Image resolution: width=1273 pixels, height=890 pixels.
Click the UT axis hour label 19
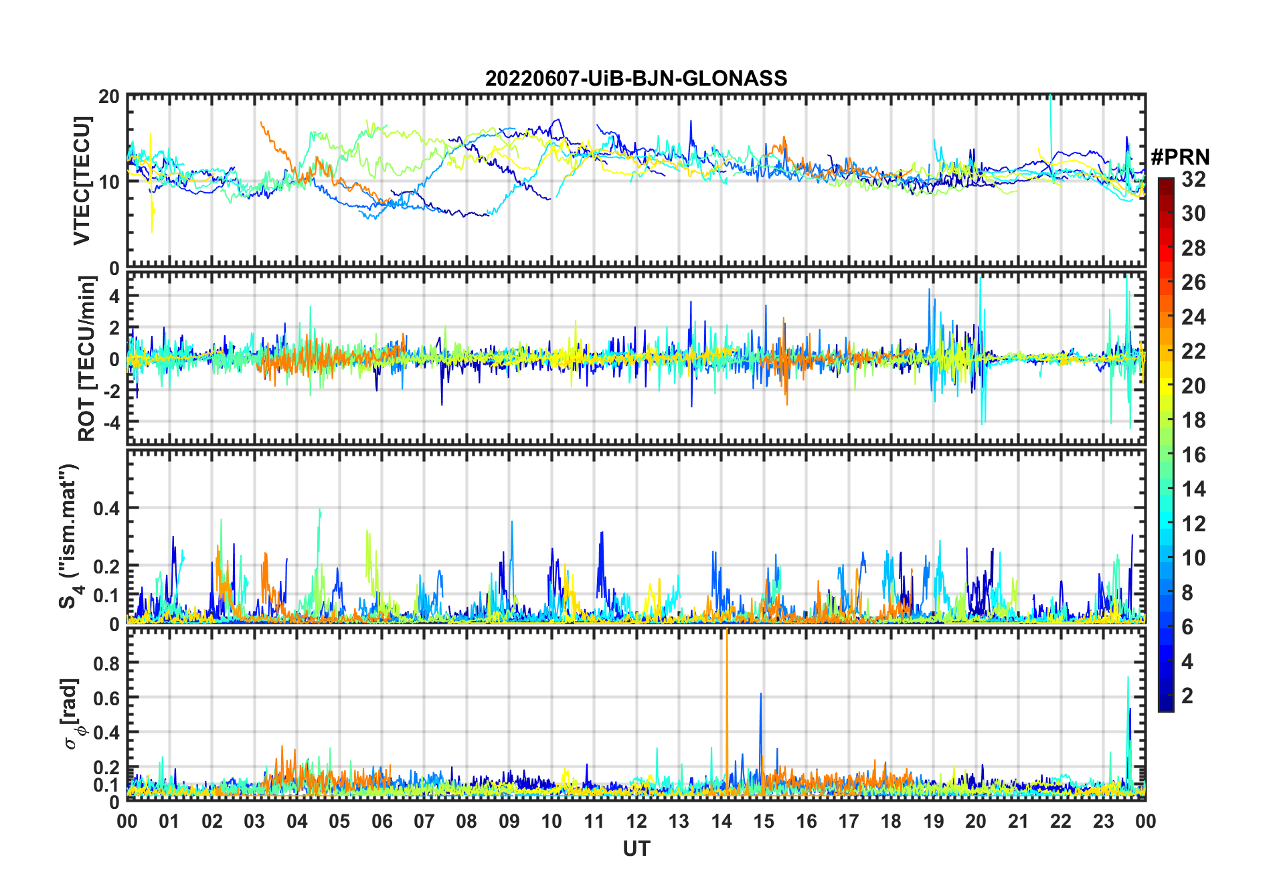934,821
